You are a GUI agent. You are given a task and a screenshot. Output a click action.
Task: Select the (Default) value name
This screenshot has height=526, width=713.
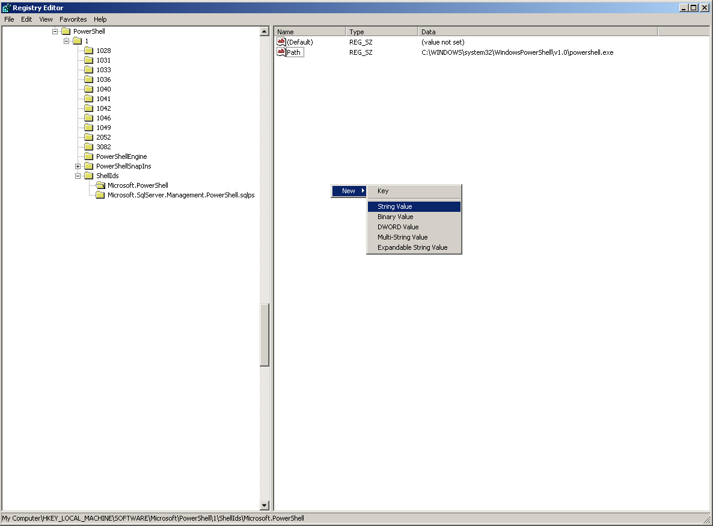300,42
